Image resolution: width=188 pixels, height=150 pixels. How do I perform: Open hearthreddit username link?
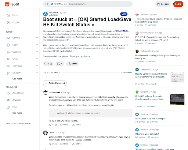[55, 93]
